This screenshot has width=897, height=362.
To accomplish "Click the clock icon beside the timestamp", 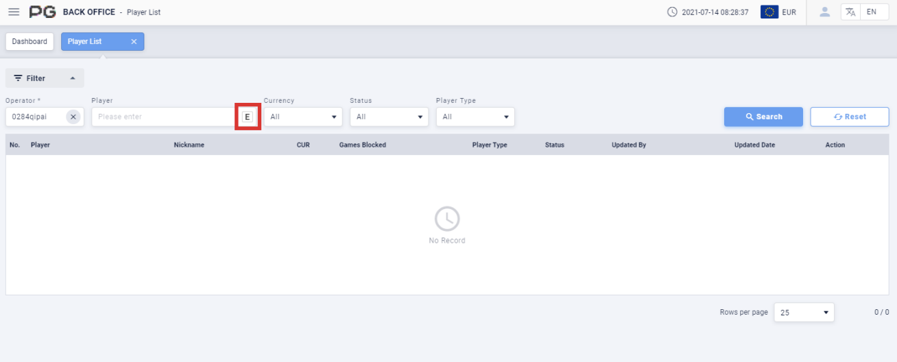I will click(x=672, y=12).
